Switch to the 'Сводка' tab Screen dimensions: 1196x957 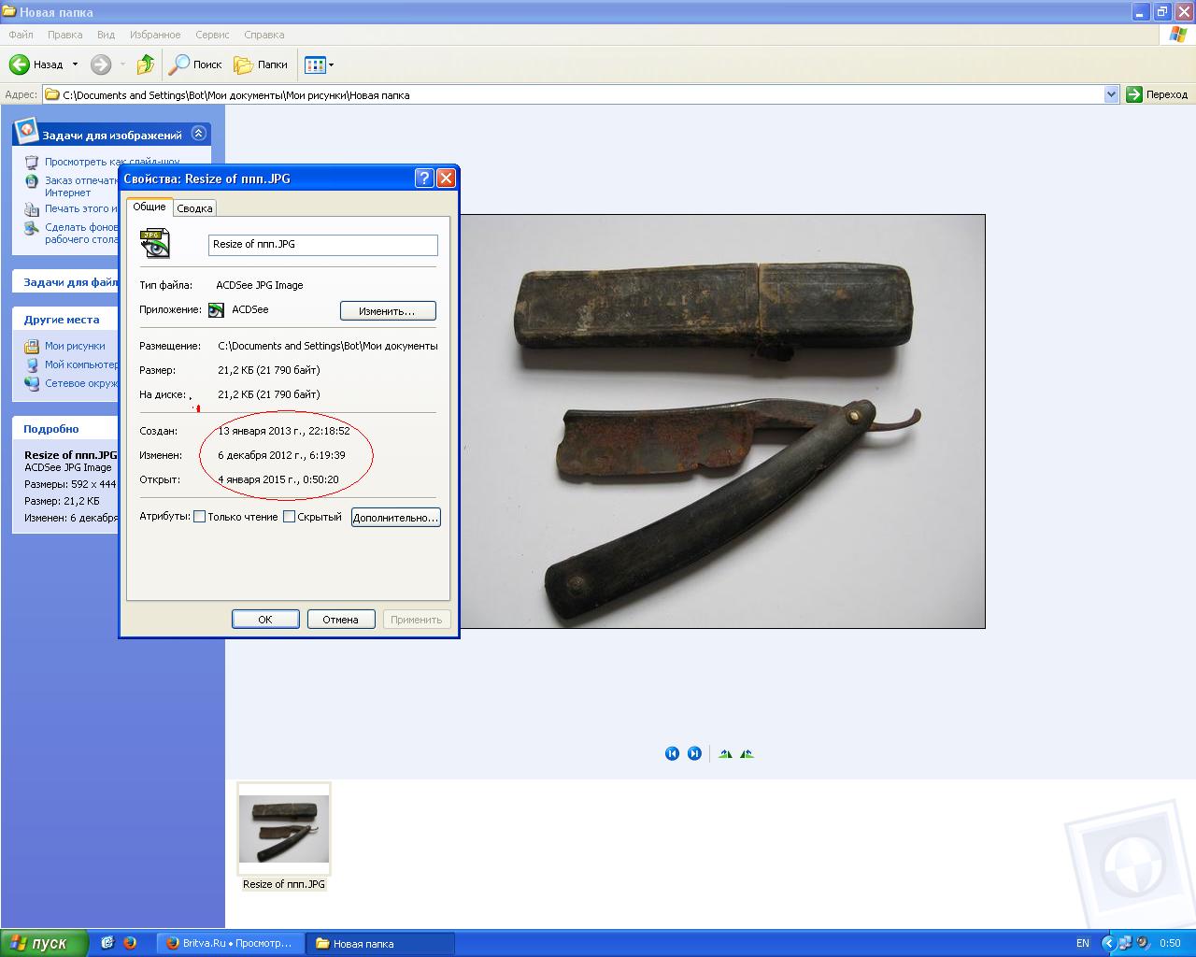pyautogui.click(x=194, y=208)
